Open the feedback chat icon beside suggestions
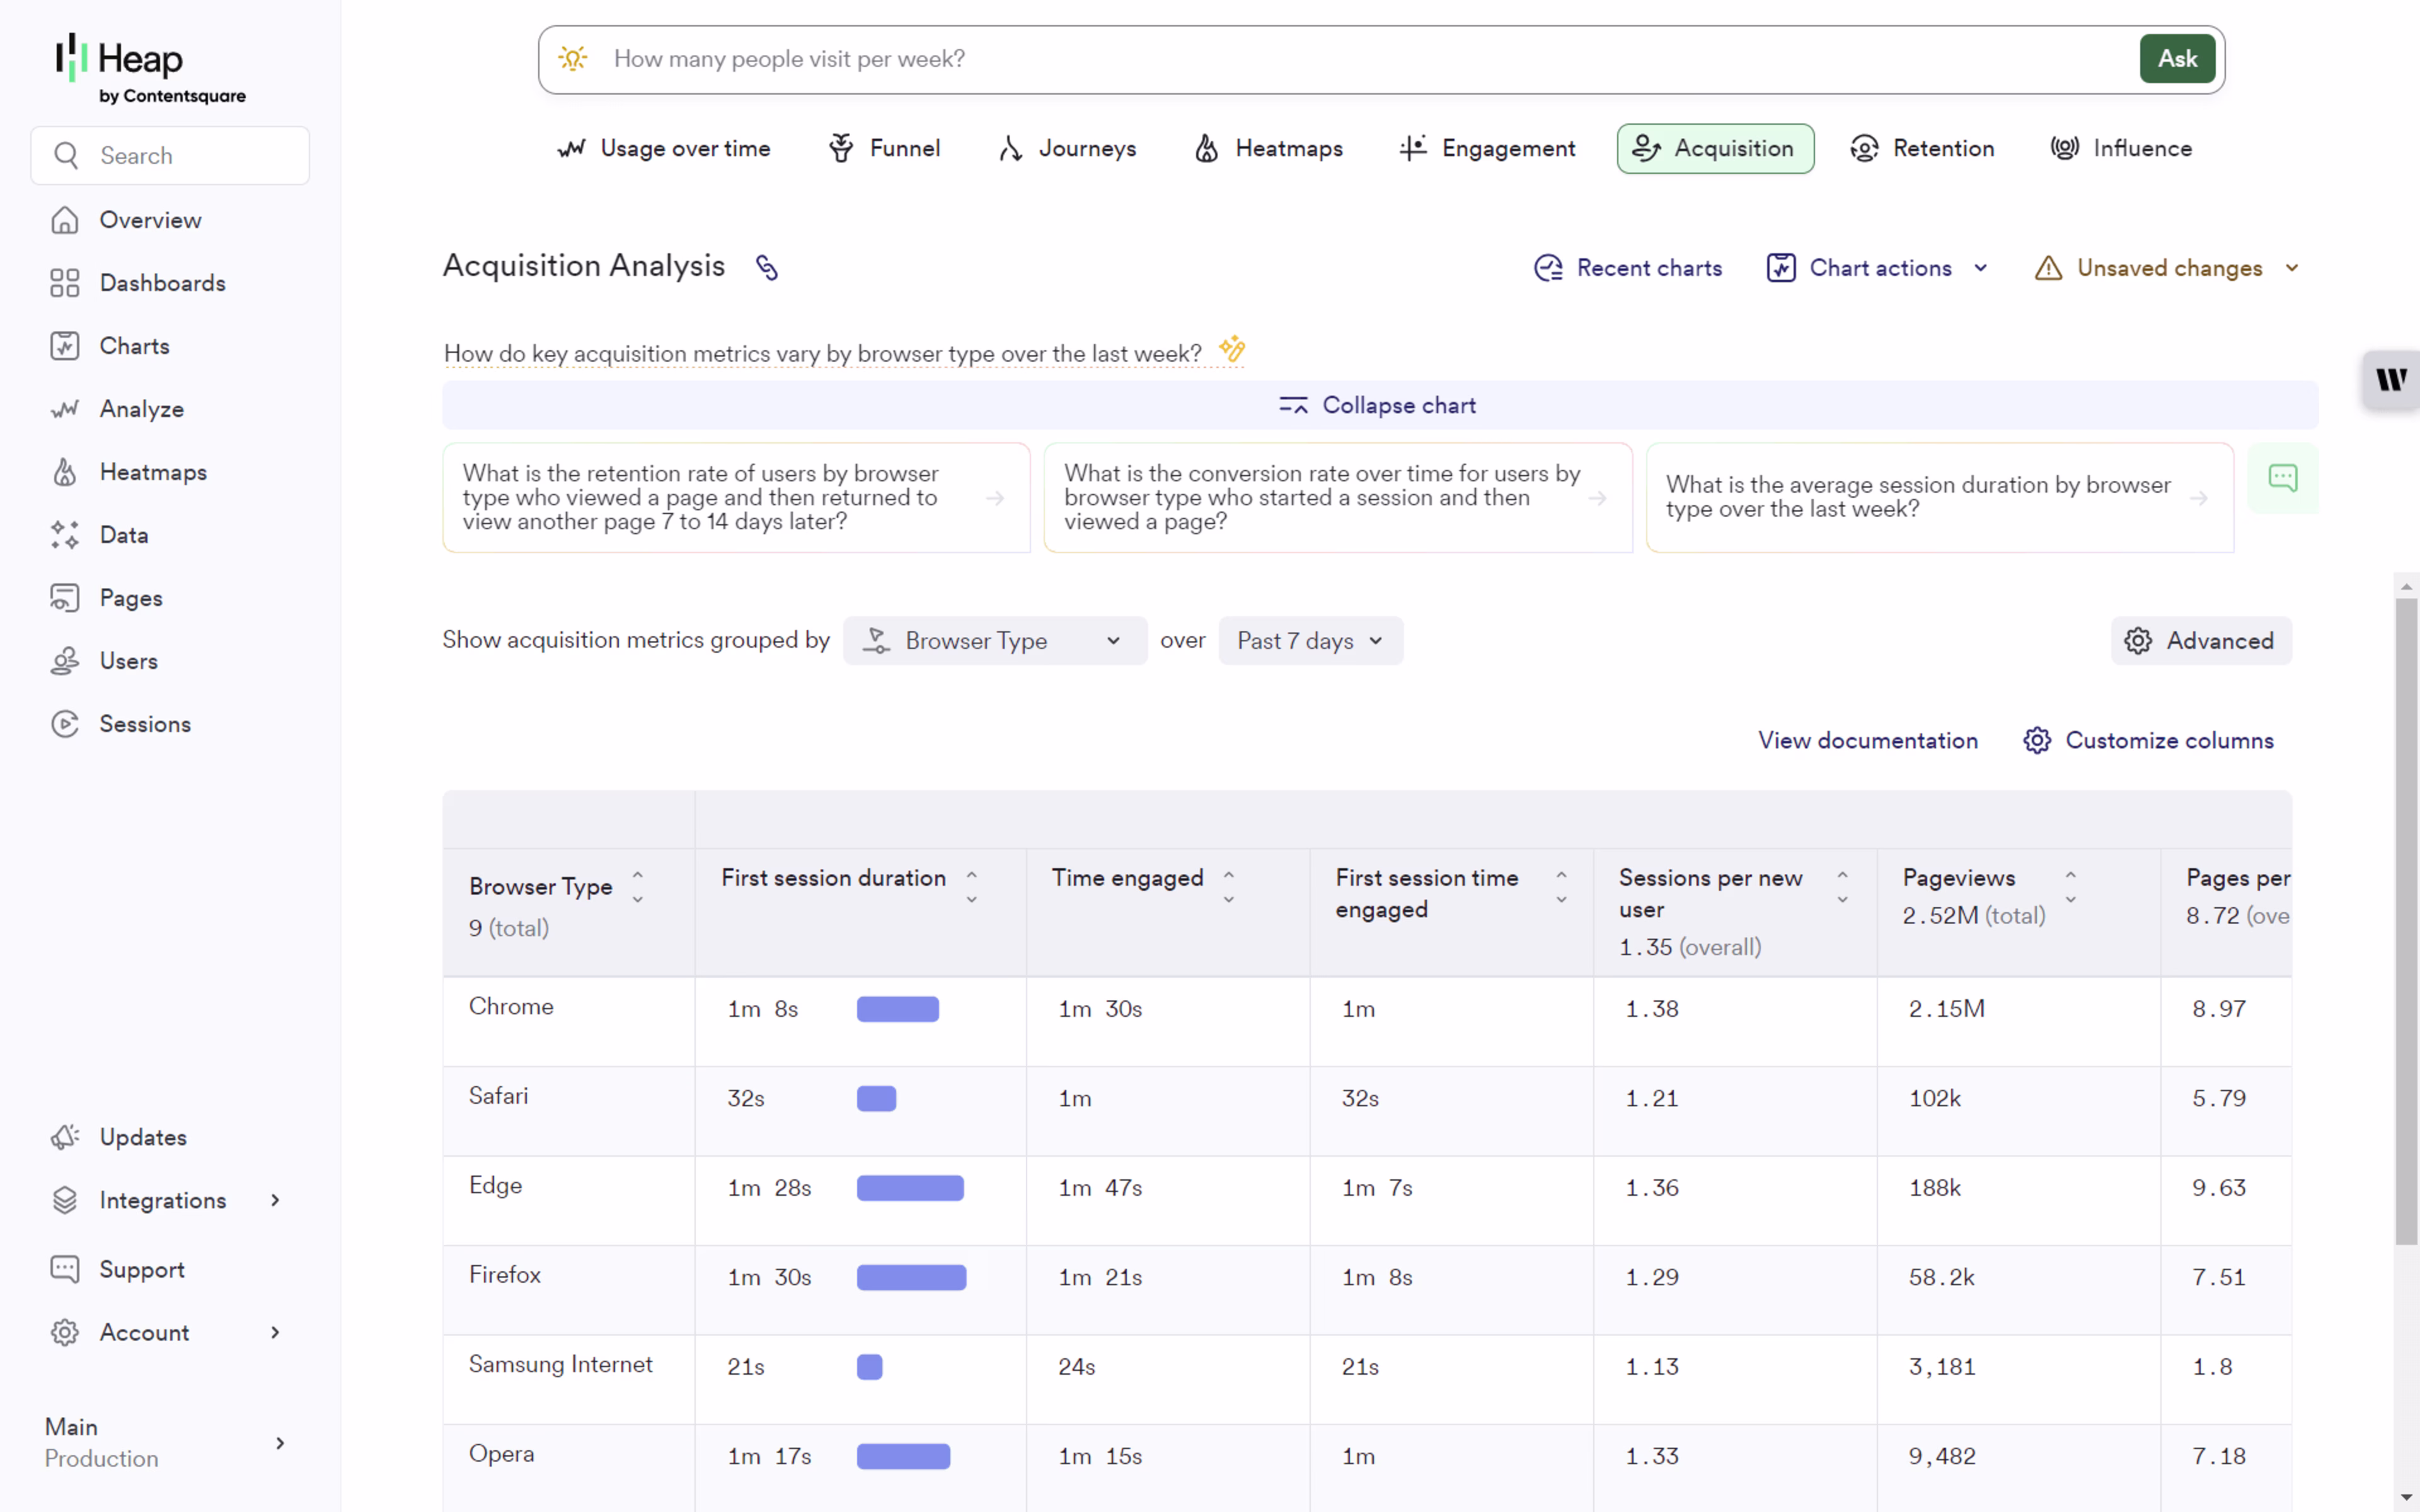 coord(2282,478)
